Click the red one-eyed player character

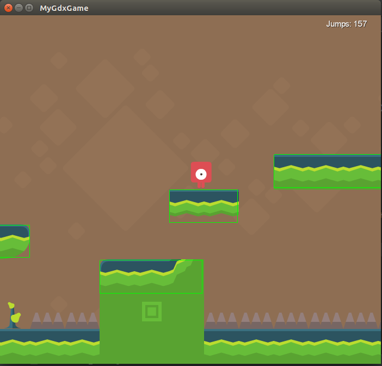coord(201,175)
